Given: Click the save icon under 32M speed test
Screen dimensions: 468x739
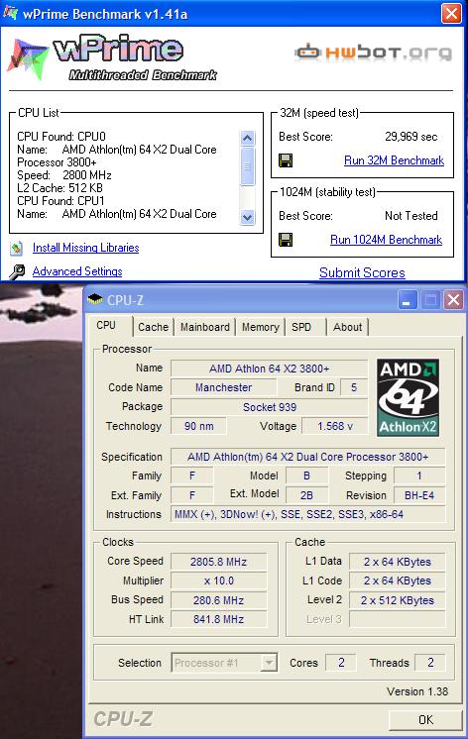Looking at the screenshot, I should point(286,160).
